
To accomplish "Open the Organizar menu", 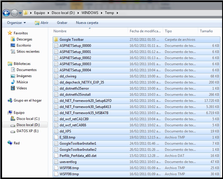I will (16, 23).
